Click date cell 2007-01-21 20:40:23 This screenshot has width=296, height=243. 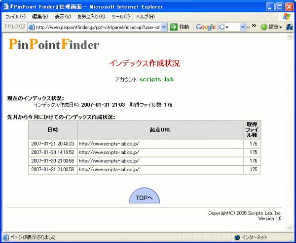tap(53, 144)
